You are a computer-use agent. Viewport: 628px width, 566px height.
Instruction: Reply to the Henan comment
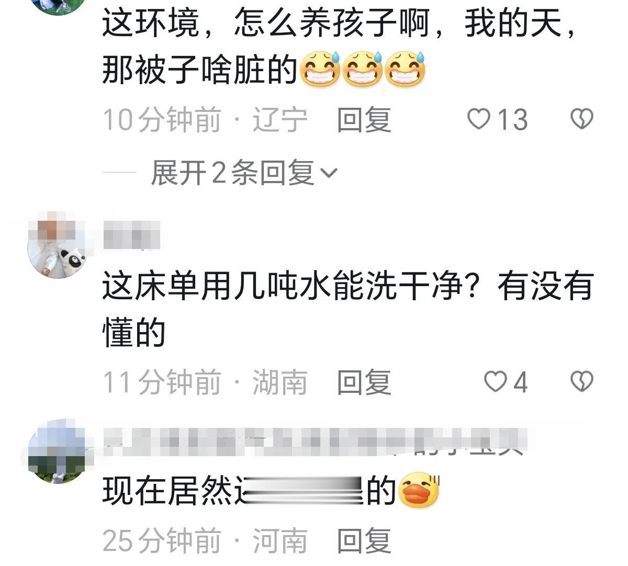pos(364,540)
